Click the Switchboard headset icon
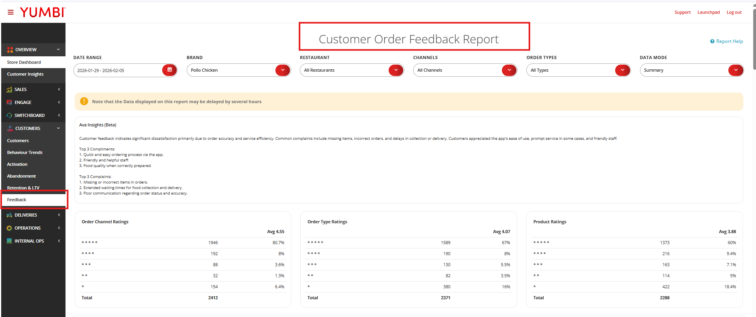This screenshot has height=317, width=756. 9,115
